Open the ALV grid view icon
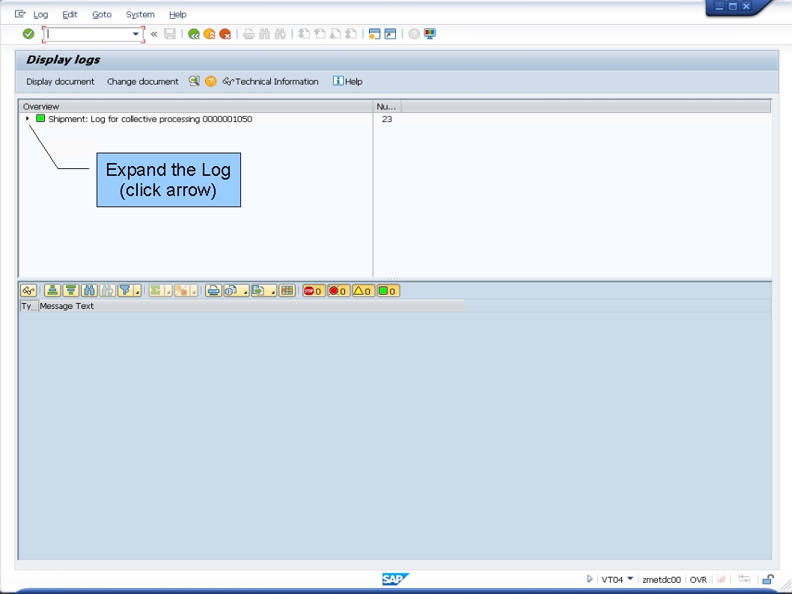 click(287, 290)
